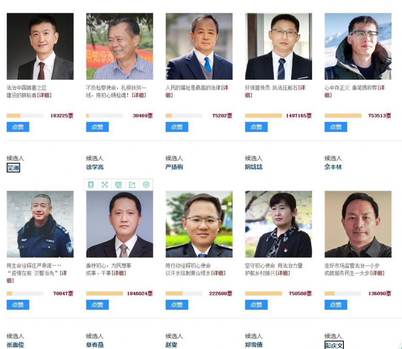Click the vote progress bar showing 753513票
Screen dimensions: 402x349
point(343,116)
